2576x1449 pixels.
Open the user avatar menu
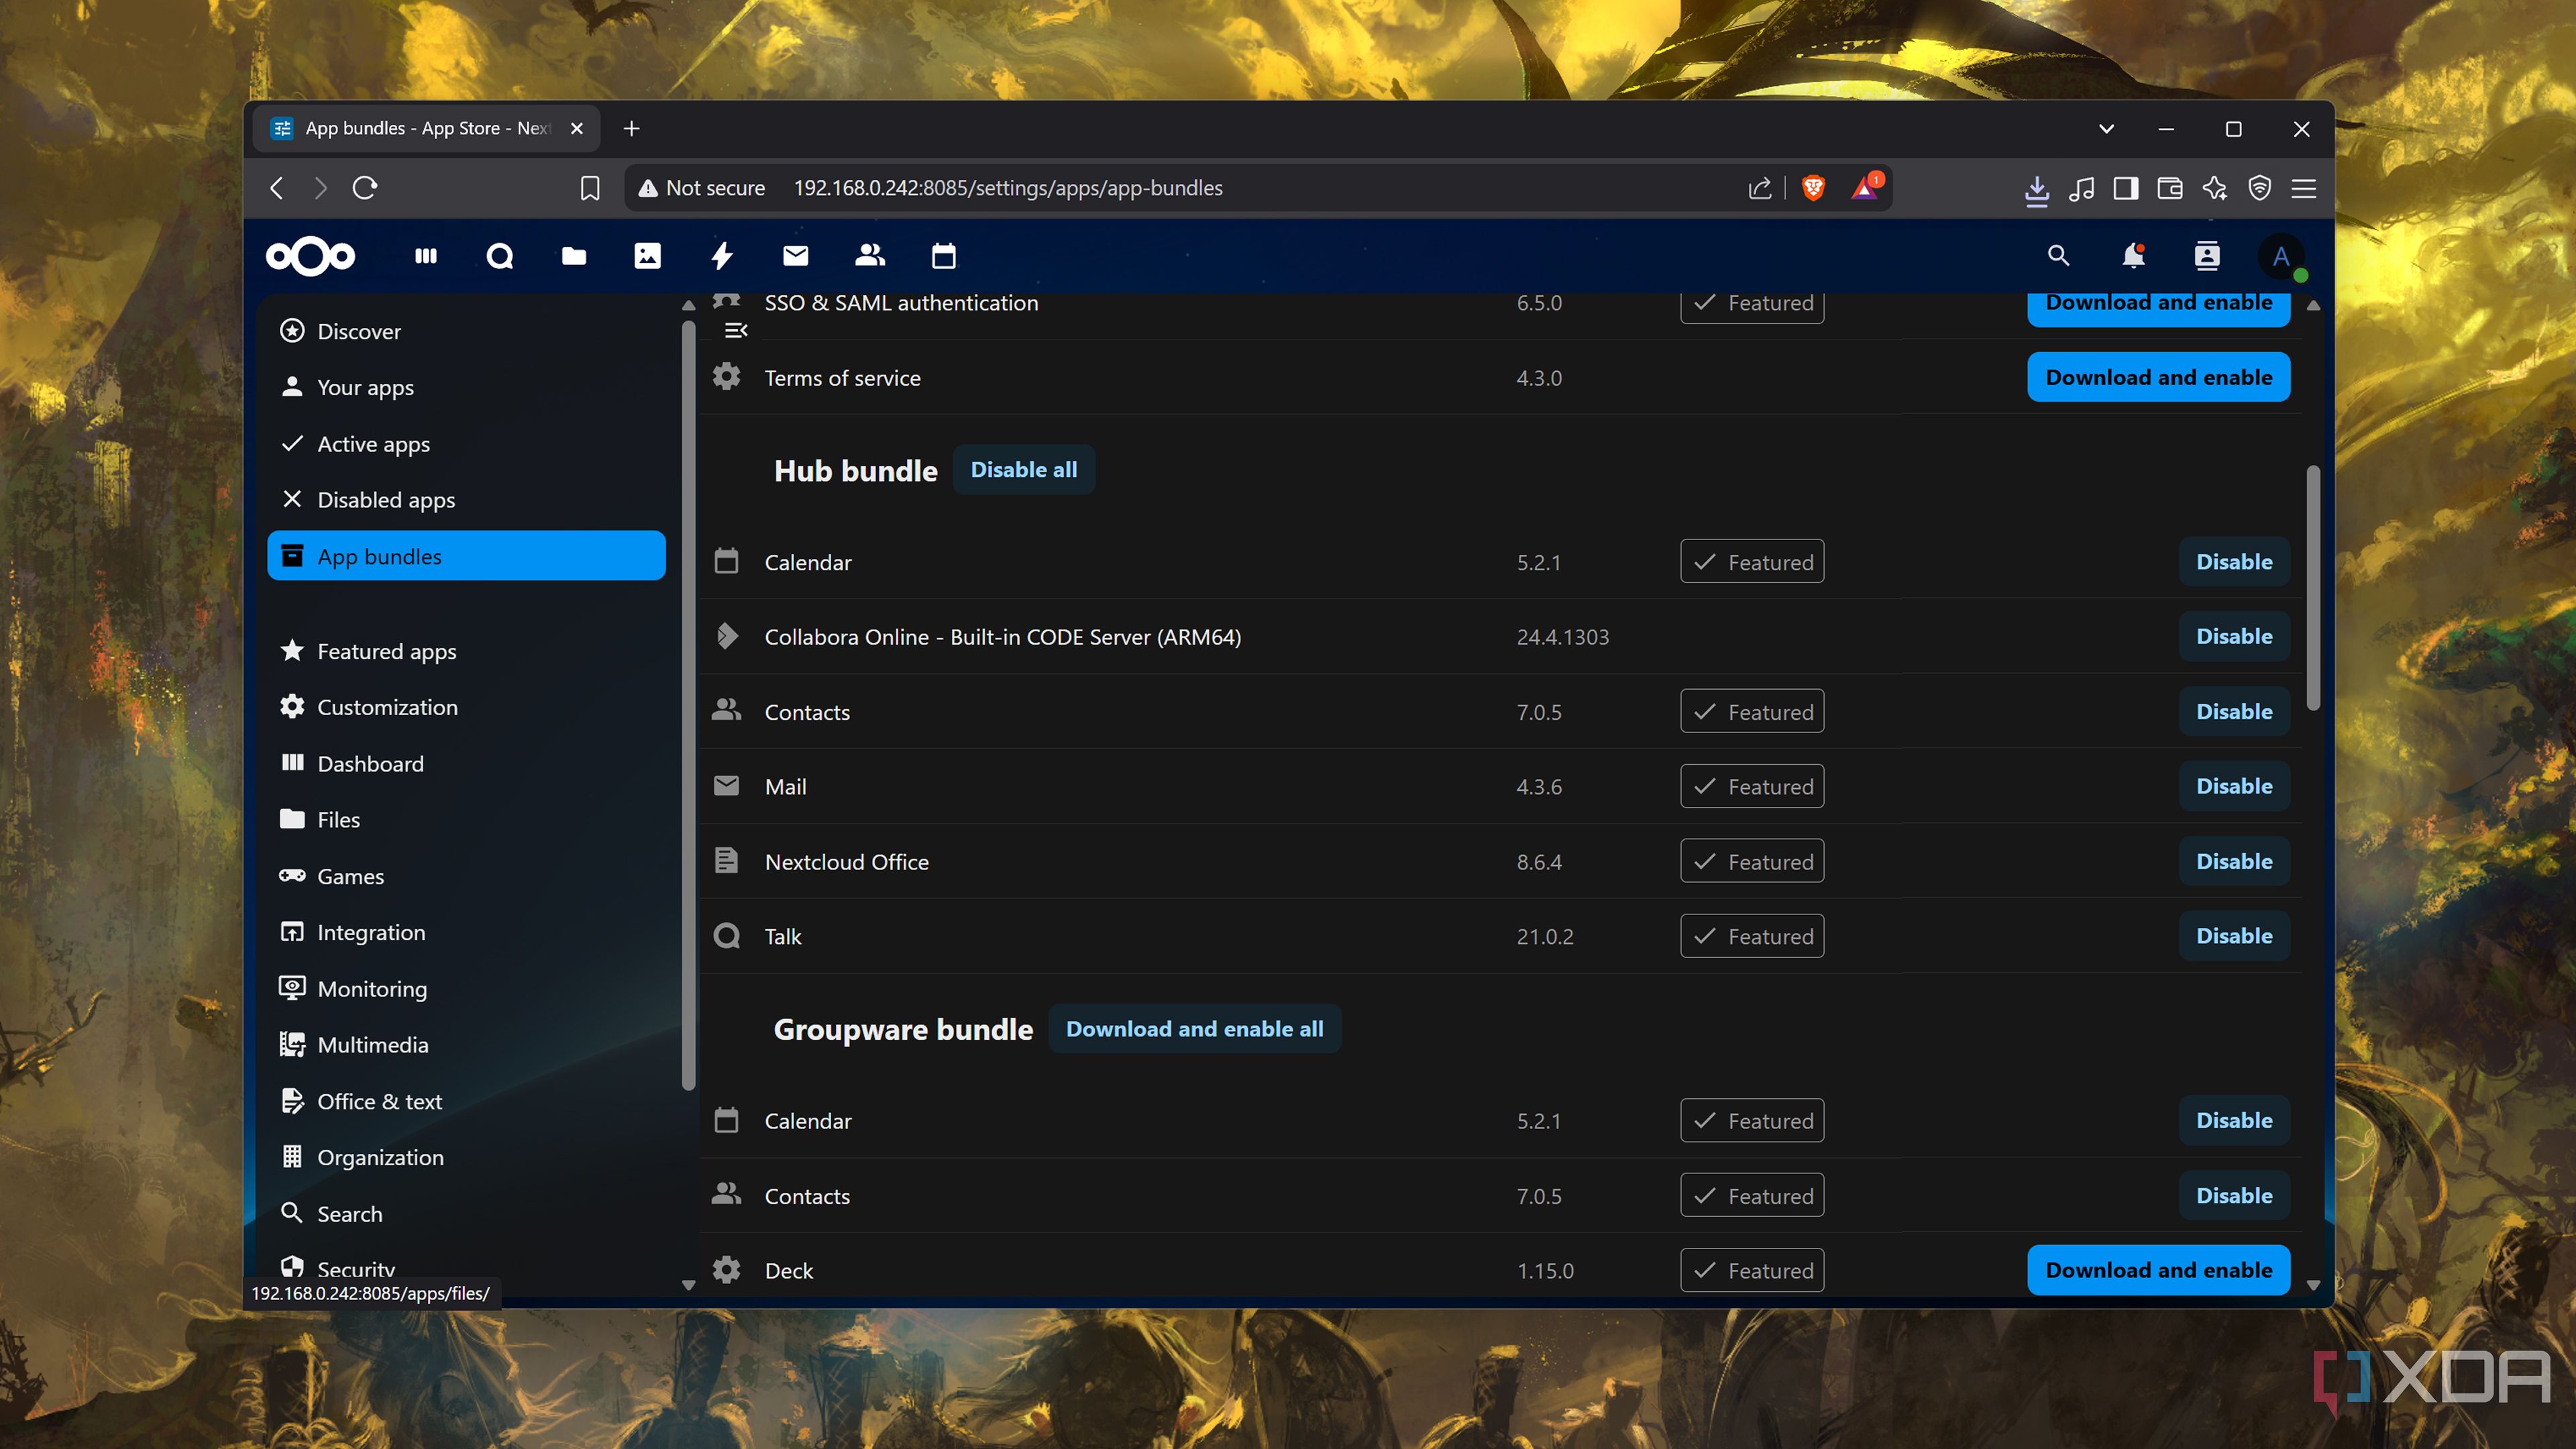(x=2281, y=257)
